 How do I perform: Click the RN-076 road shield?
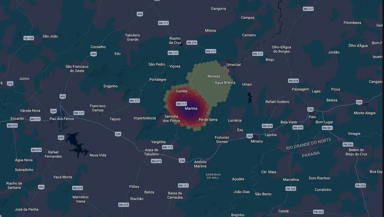[192, 43]
